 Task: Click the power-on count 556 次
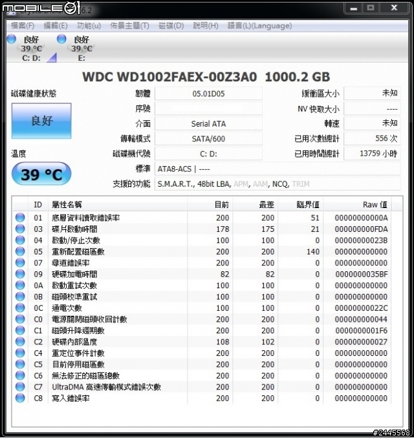[372, 138]
